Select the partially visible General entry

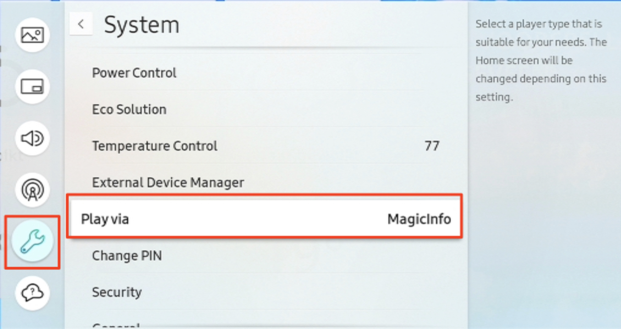115,325
